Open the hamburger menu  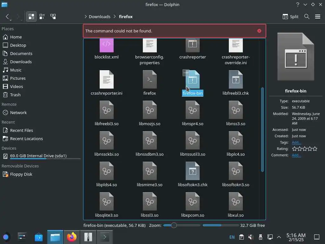(x=318, y=17)
